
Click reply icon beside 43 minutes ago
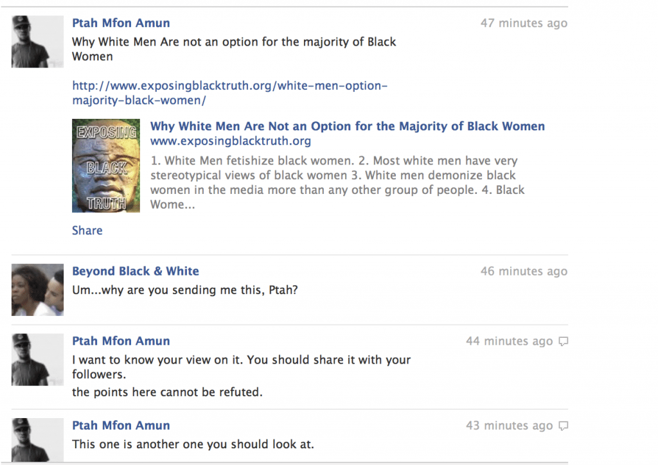click(x=564, y=426)
